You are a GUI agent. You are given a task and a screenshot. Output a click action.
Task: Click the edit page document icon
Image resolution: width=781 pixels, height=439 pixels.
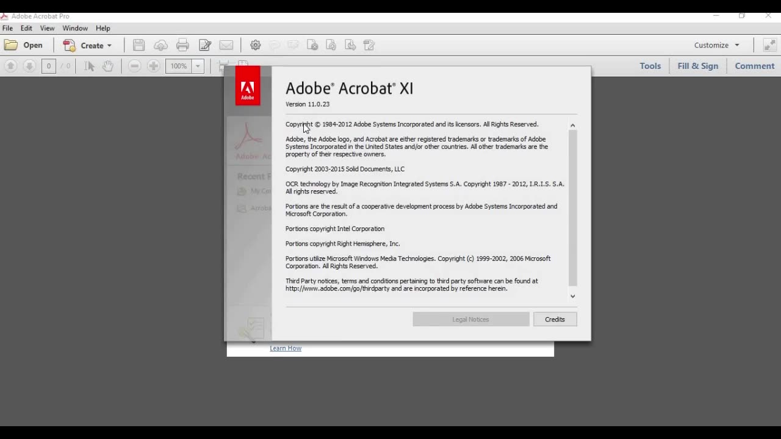point(369,45)
